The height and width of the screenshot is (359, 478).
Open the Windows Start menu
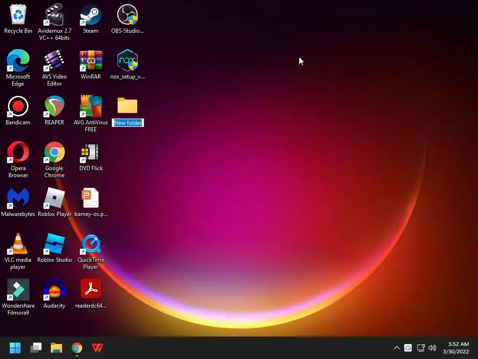(15, 348)
